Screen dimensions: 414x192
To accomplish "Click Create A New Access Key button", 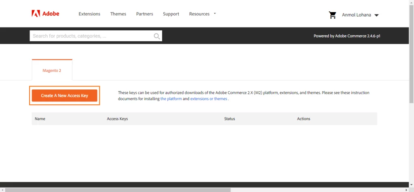I will tap(64, 96).
